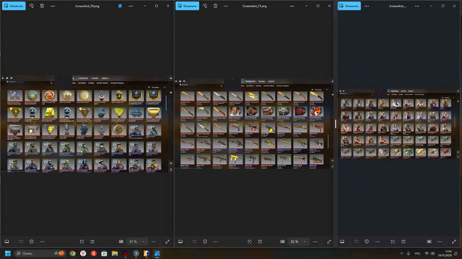Expand chevron next to 35% zoom
The height and width of the screenshot is (259, 462).
(305, 241)
